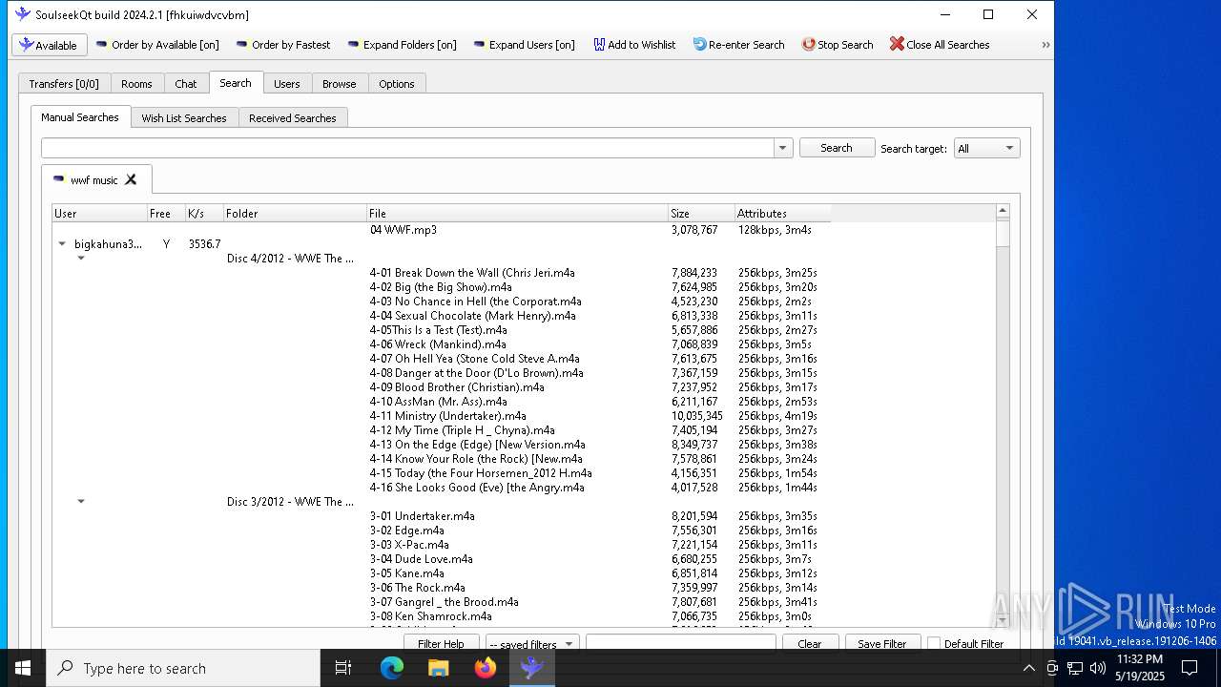Open the Users tab
The image size is (1221, 687).
pos(287,84)
